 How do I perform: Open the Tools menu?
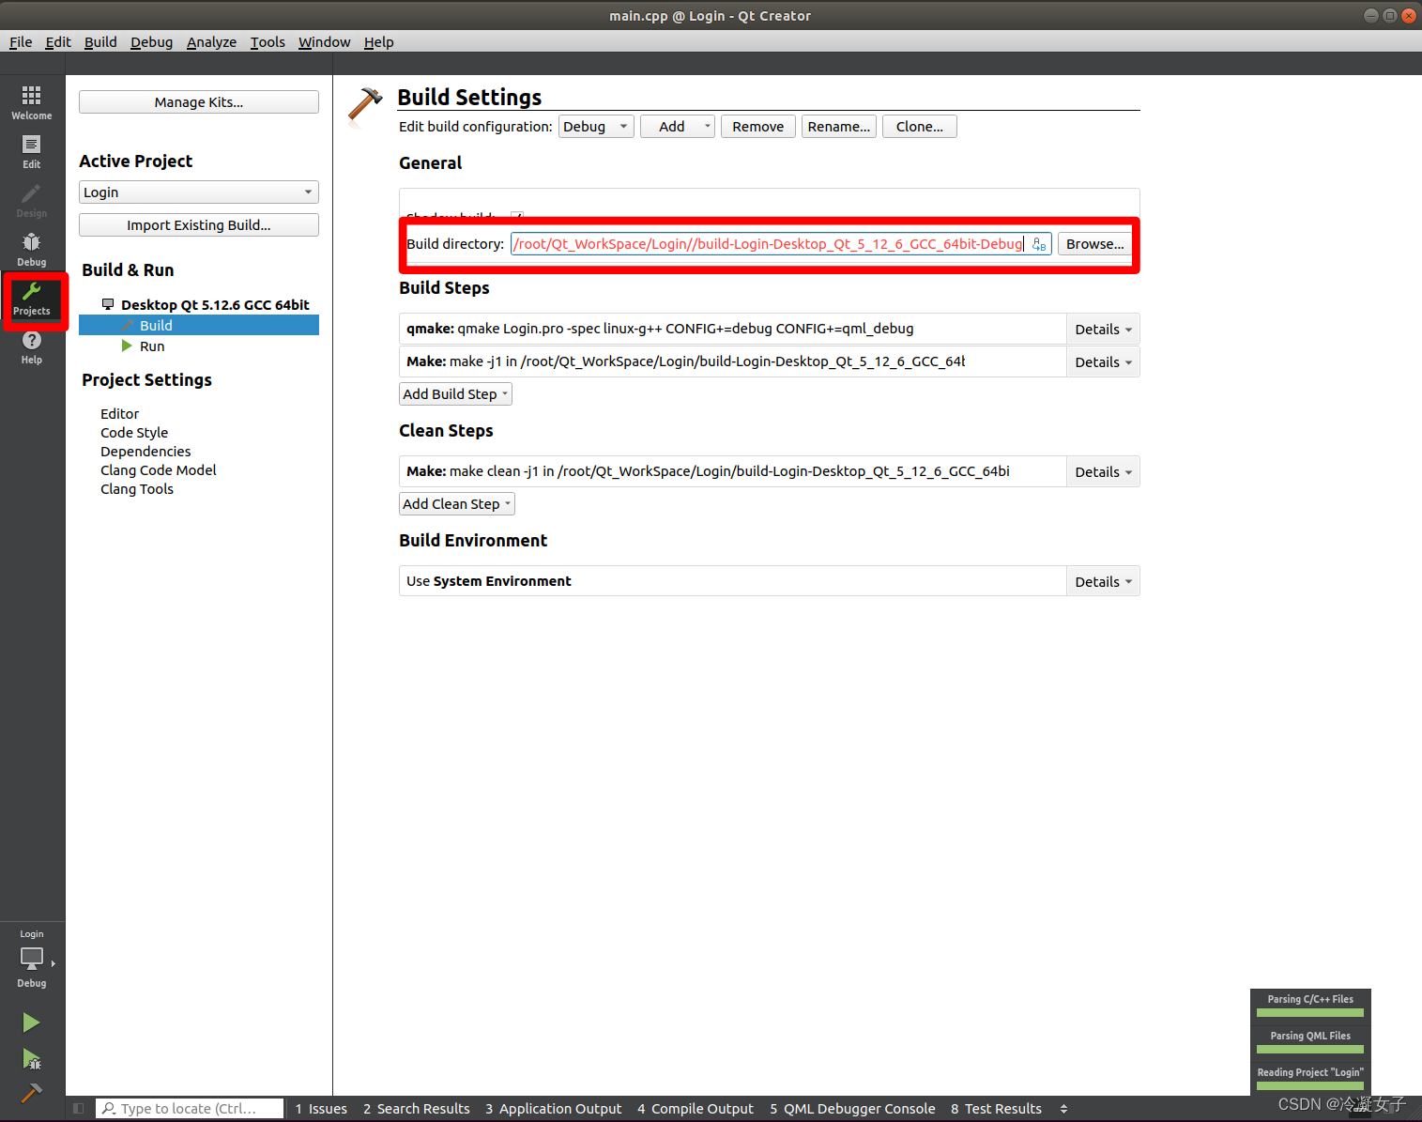[268, 42]
